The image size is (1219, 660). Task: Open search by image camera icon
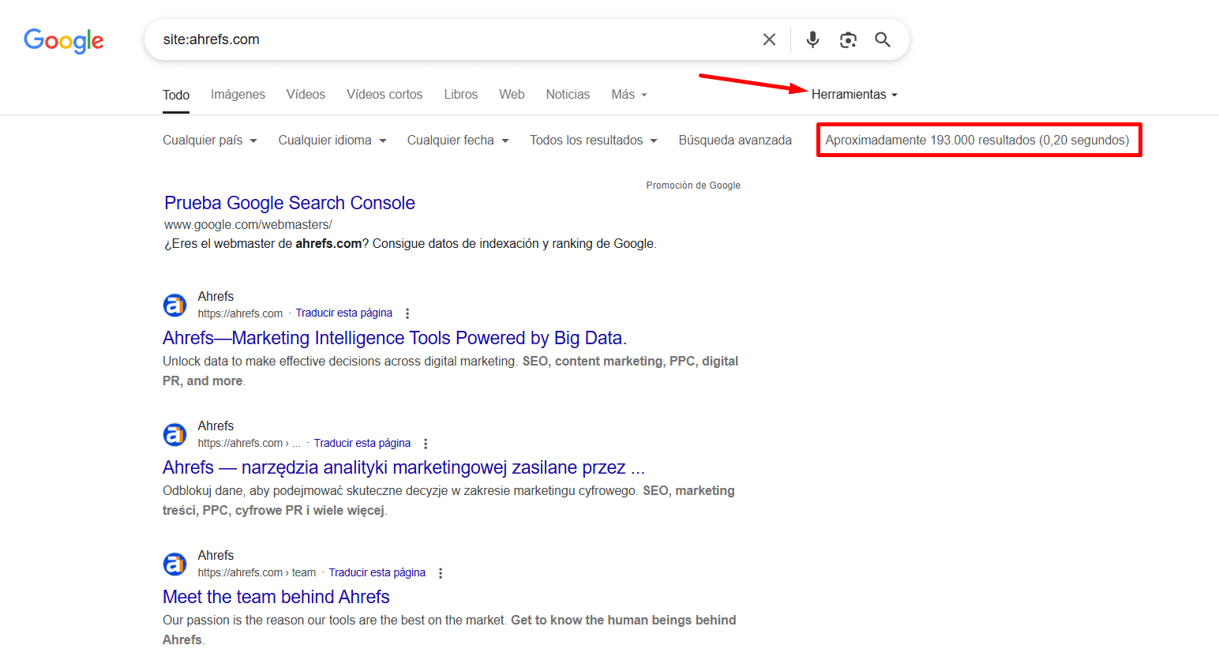(x=848, y=39)
